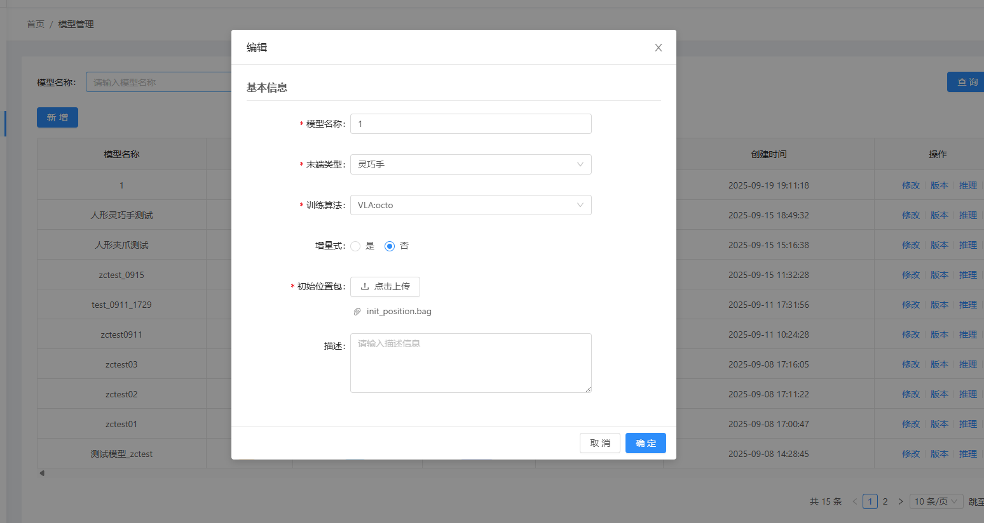Close the 编辑 dialog with the X icon
Viewport: 984px width, 523px height.
click(658, 47)
